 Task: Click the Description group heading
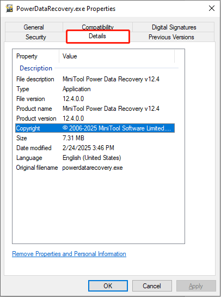(36, 68)
